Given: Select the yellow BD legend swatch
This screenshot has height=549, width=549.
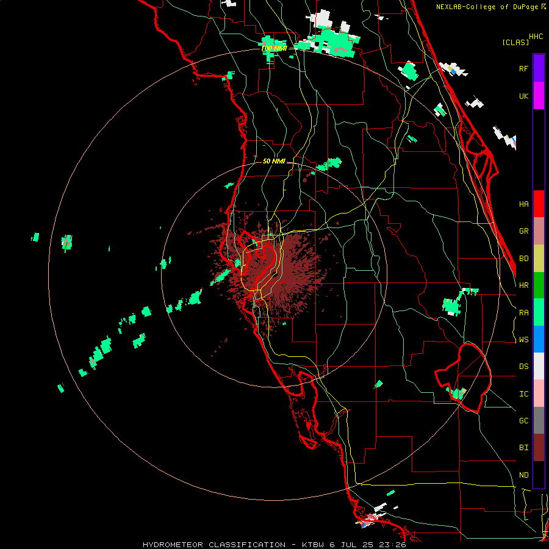Looking at the screenshot, I should [x=539, y=258].
